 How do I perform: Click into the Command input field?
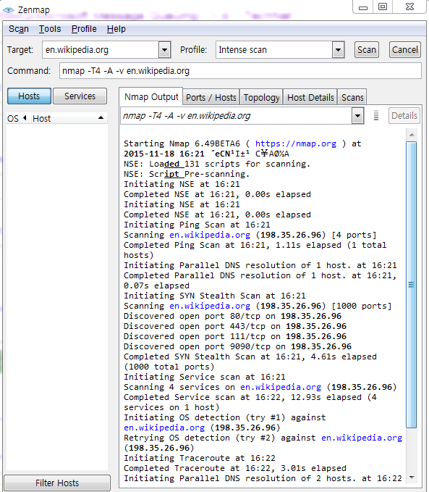(x=240, y=71)
